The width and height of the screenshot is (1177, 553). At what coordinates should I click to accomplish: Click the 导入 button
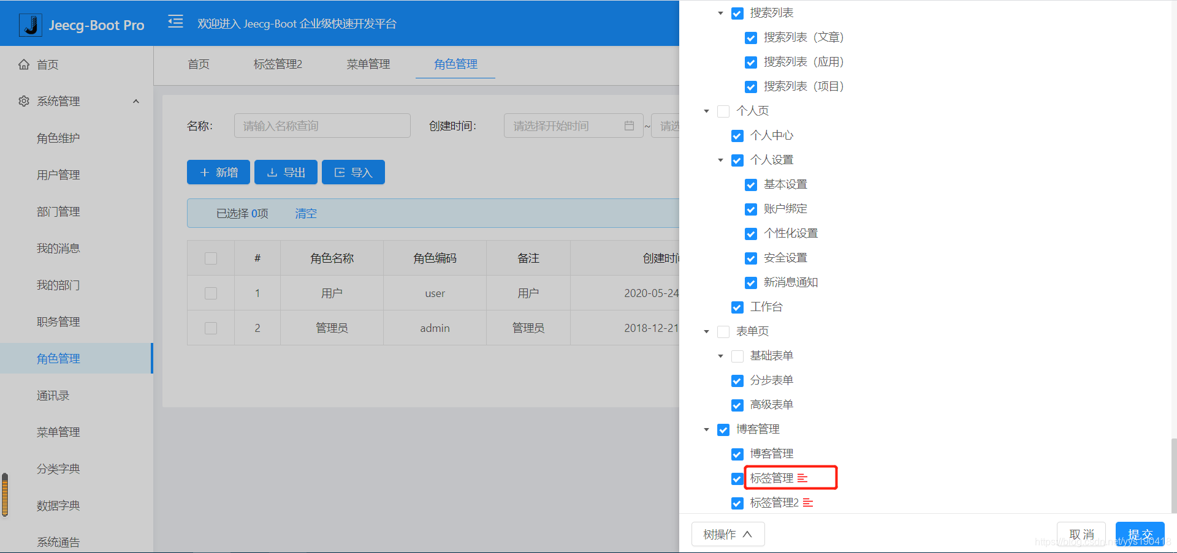coord(353,172)
